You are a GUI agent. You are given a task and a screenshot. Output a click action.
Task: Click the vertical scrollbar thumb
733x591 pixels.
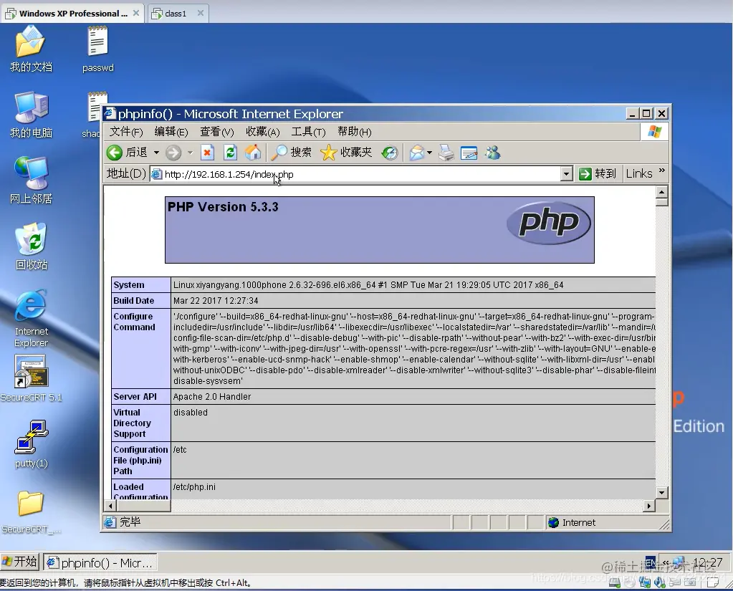[x=661, y=202]
